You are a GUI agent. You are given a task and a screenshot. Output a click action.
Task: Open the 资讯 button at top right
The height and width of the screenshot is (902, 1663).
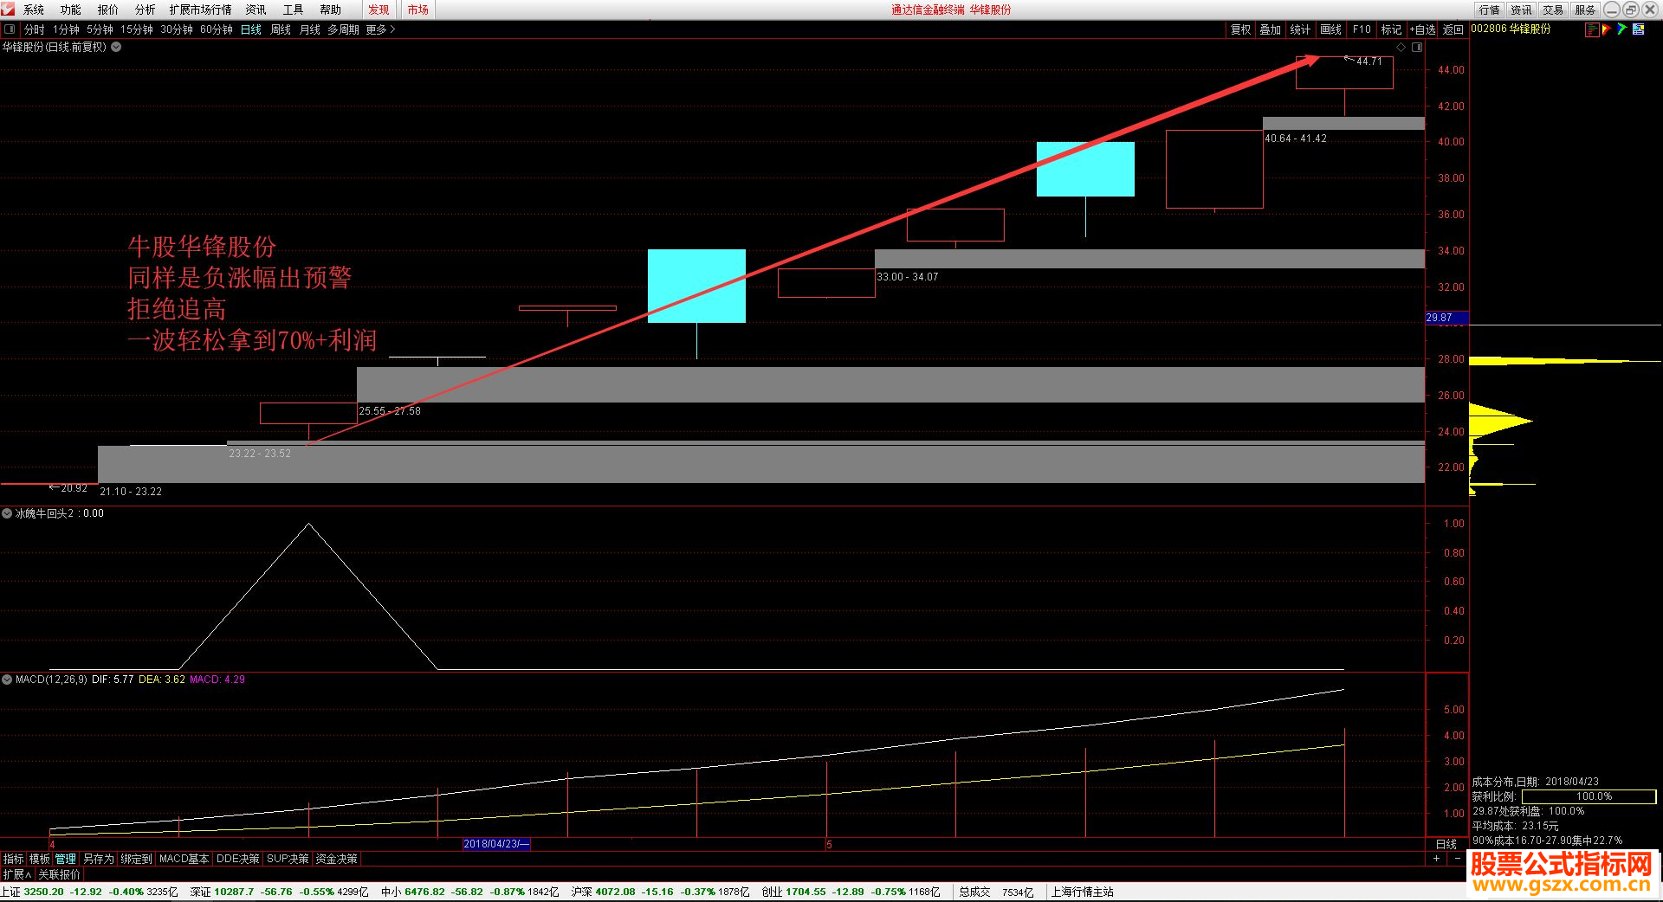pos(1522,10)
